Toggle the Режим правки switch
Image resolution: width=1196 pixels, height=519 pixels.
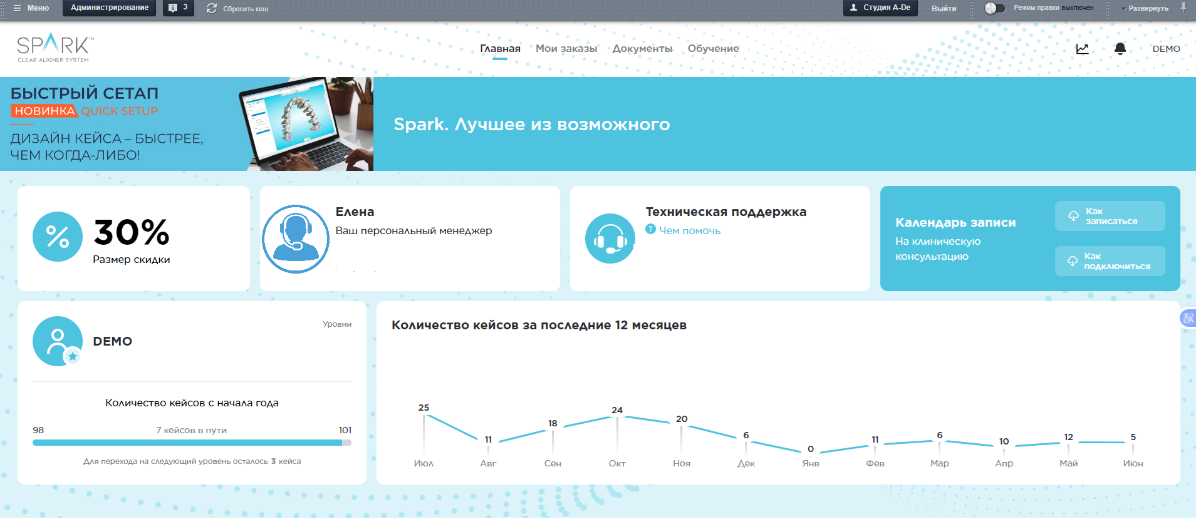point(994,8)
